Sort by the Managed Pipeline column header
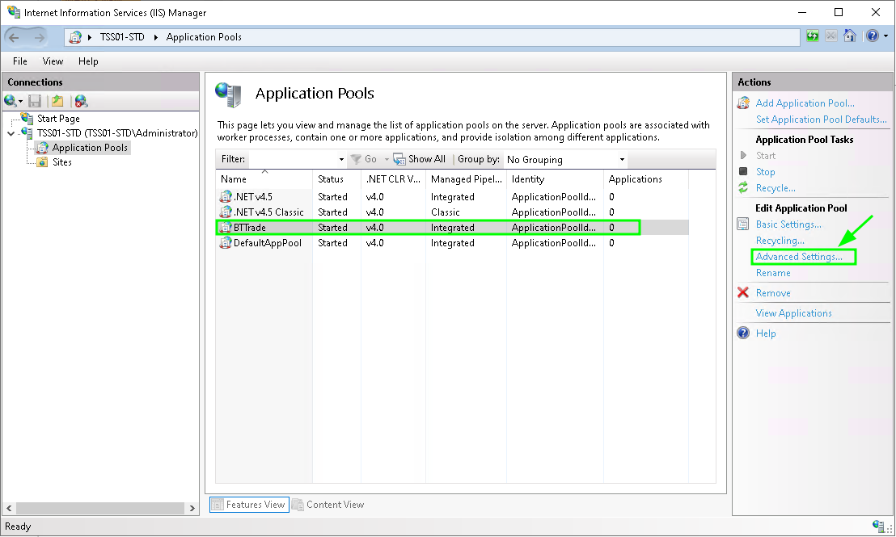The width and height of the screenshot is (896, 537). tap(467, 179)
